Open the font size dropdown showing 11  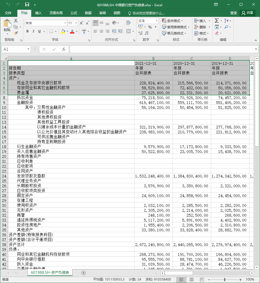coord(76,23)
